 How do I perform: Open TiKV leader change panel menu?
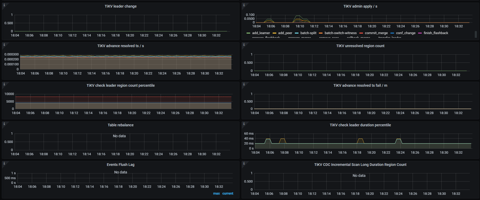(x=121, y=6)
